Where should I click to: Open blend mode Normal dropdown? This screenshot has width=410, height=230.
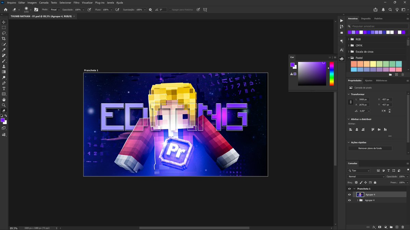(x=366, y=177)
